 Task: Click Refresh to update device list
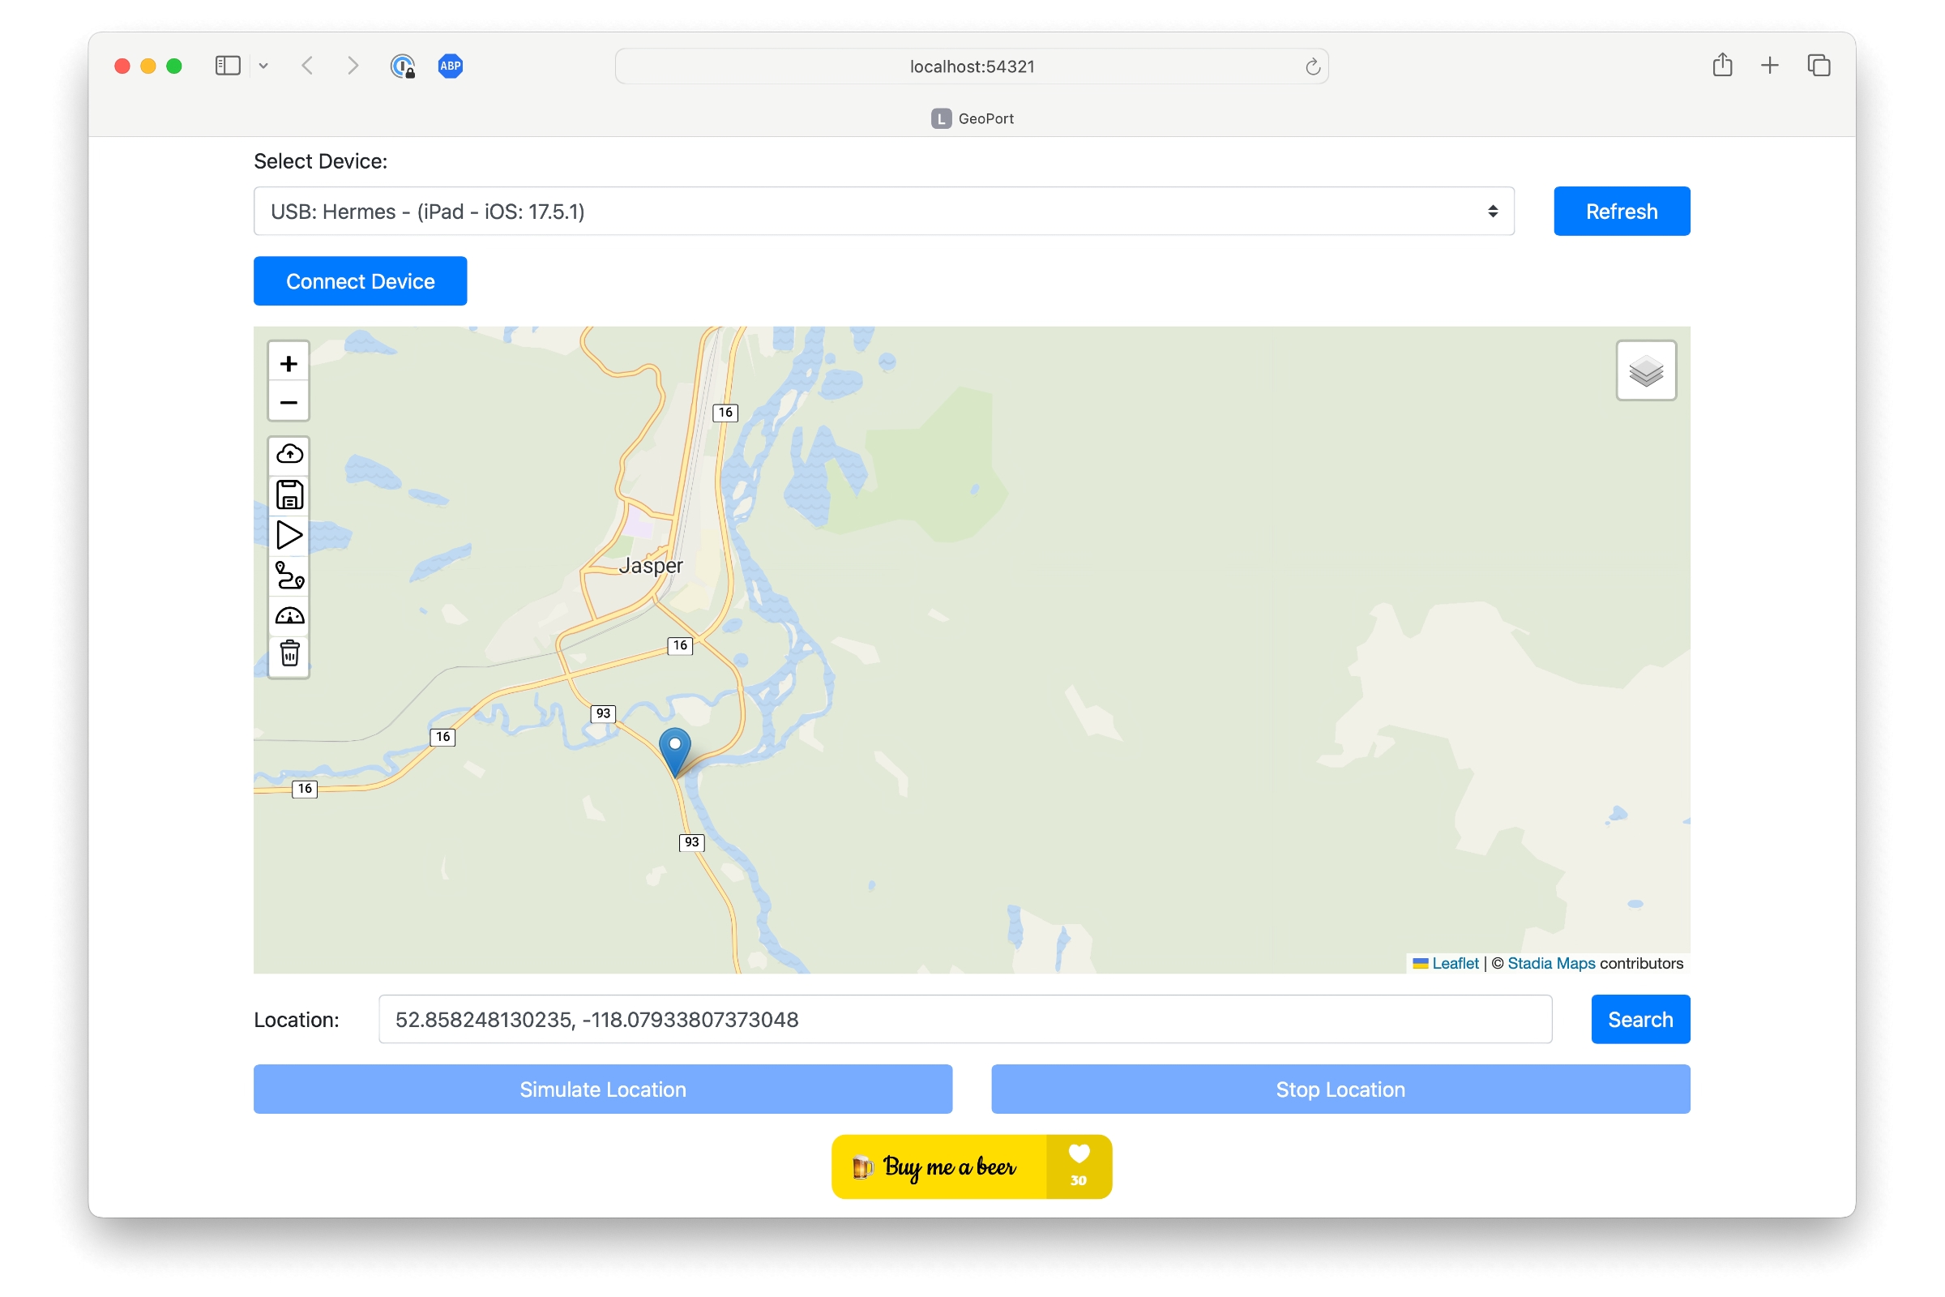1621,210
